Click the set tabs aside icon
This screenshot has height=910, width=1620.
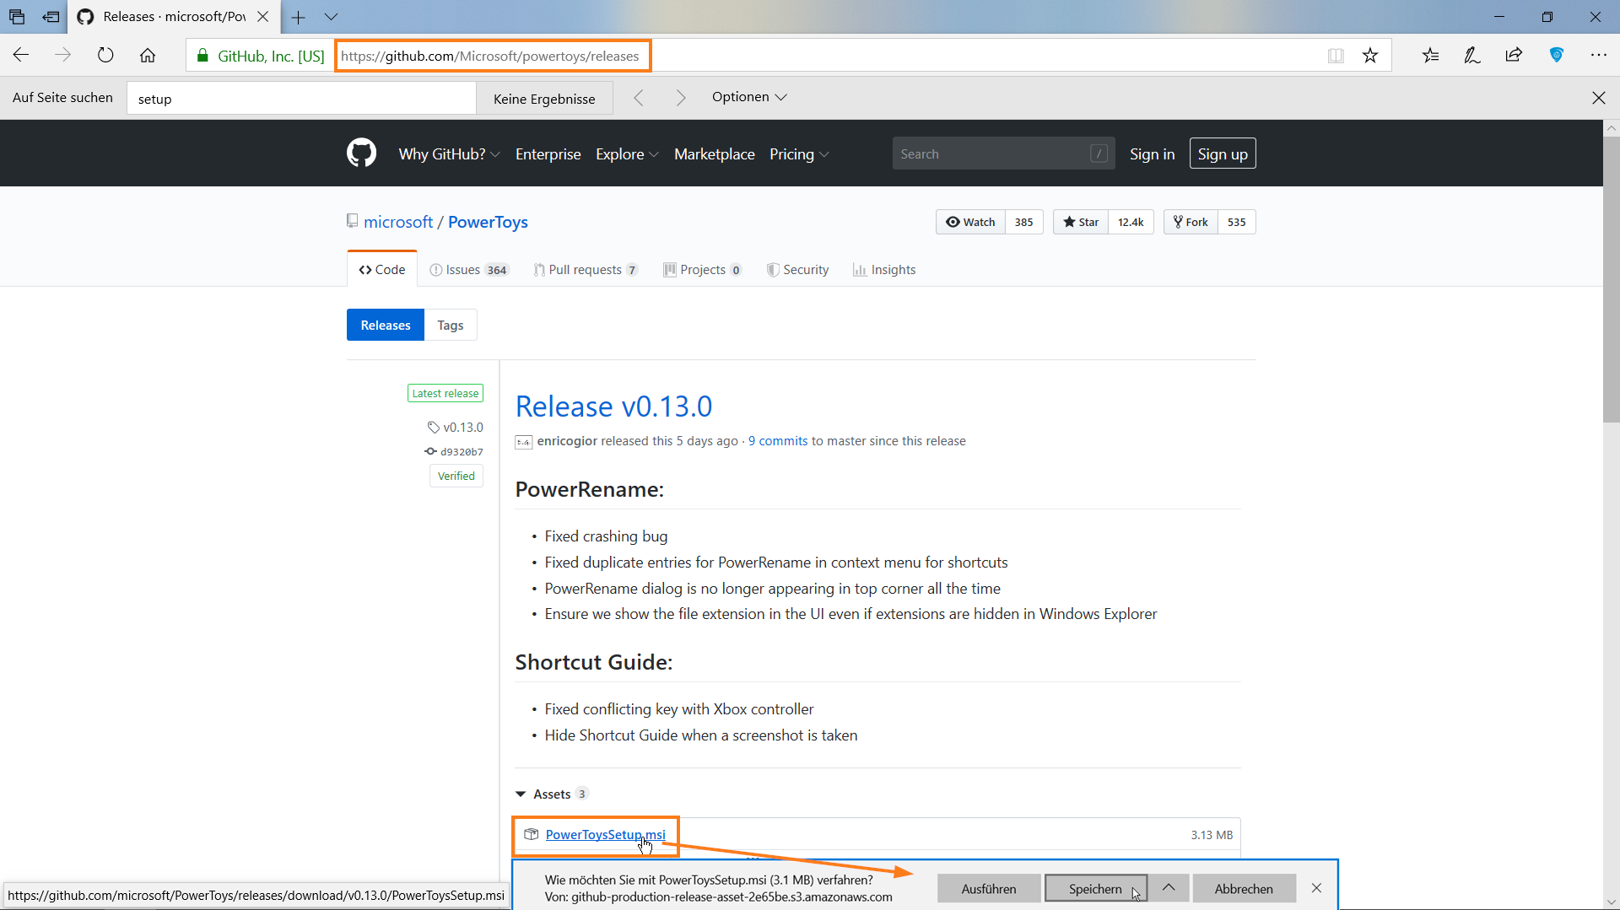pyautogui.click(x=51, y=17)
